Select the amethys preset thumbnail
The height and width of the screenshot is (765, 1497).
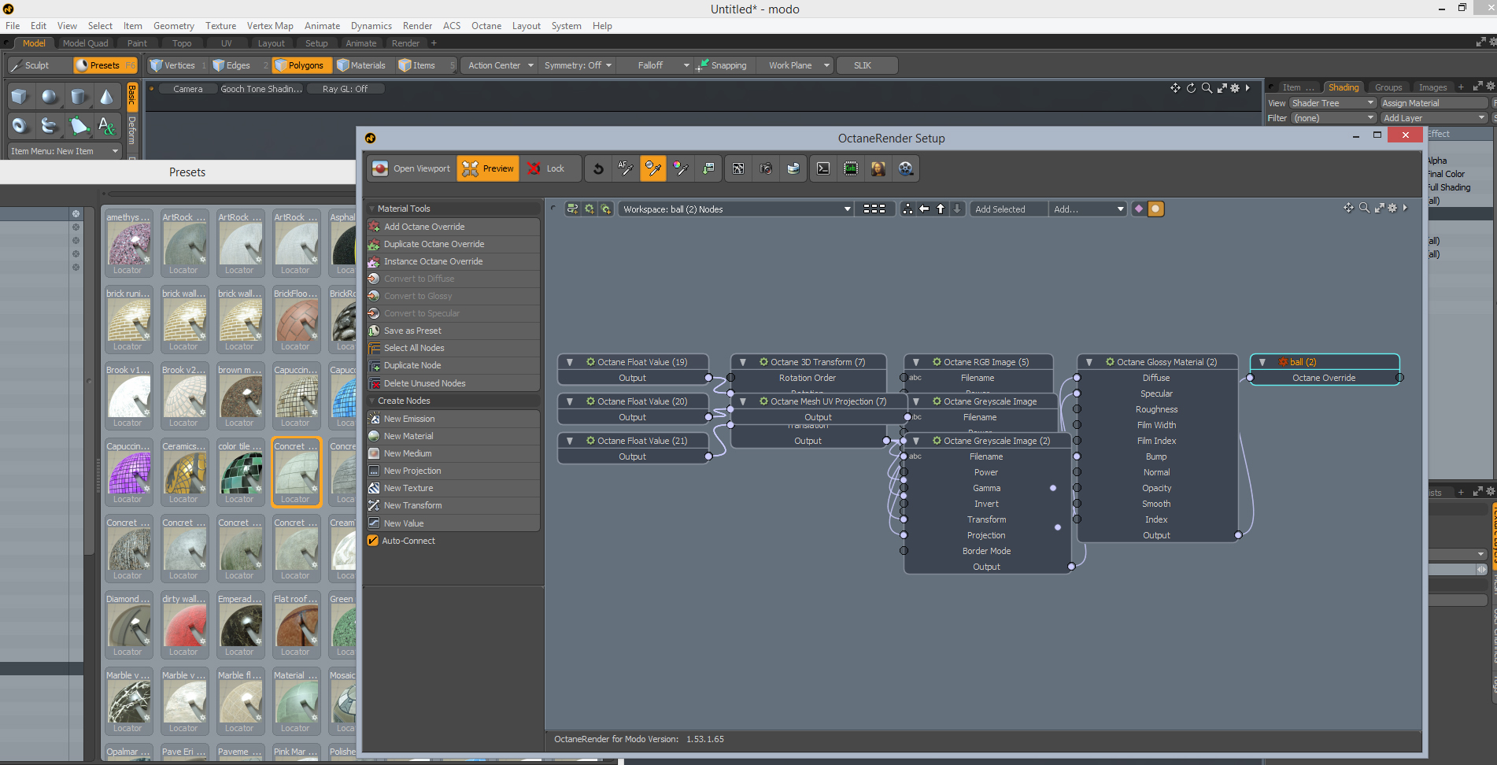click(x=128, y=243)
